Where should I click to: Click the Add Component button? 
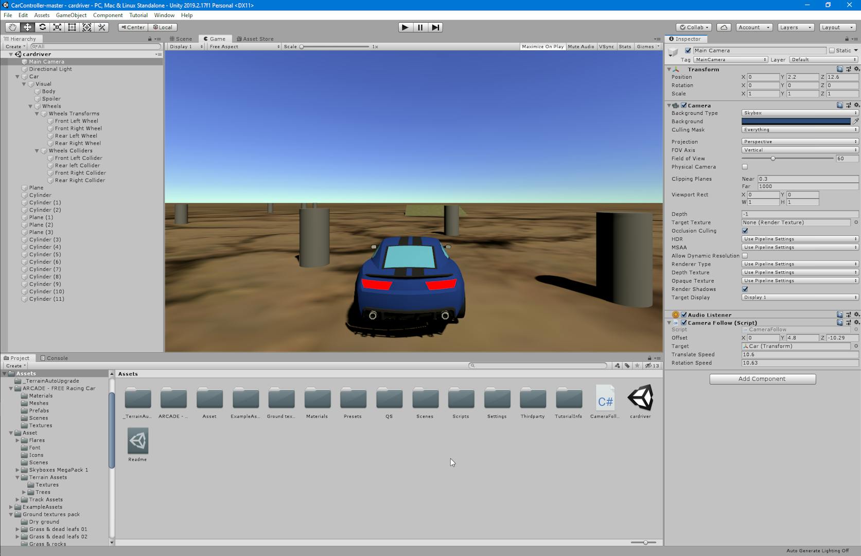pyautogui.click(x=762, y=379)
